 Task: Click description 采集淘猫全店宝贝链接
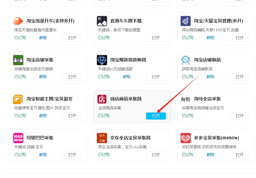click(x=34, y=69)
